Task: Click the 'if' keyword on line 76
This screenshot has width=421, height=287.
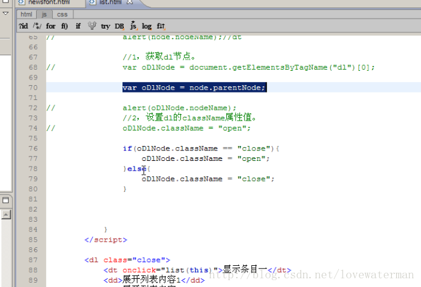Action: click(127, 148)
